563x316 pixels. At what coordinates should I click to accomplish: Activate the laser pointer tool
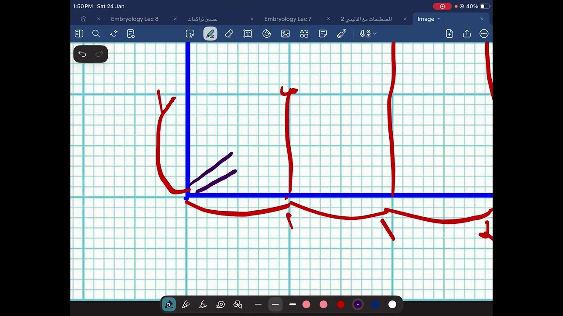342,34
